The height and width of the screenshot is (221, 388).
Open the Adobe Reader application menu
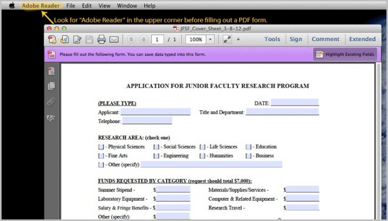point(40,6)
